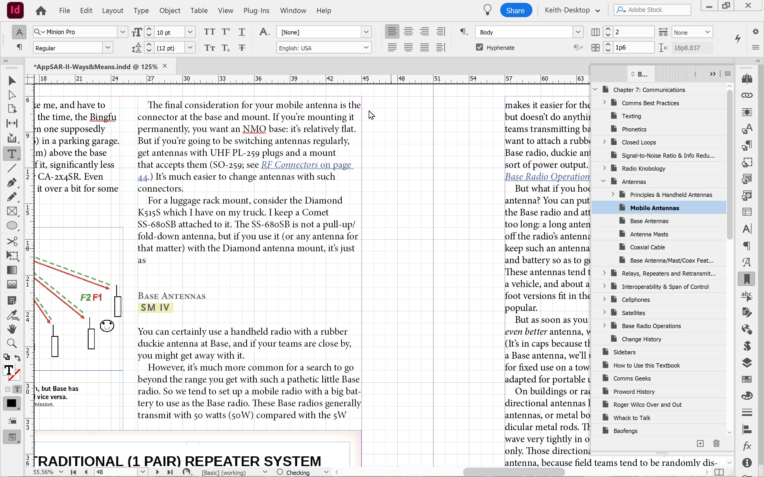Select the Type tool in the toolbox

tap(12, 154)
